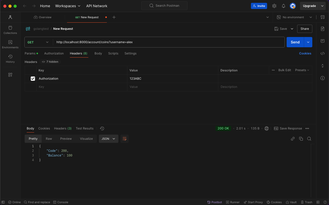Open the comments icon in right sidebar
The height and width of the screenshot is (205, 329).
(323, 41)
